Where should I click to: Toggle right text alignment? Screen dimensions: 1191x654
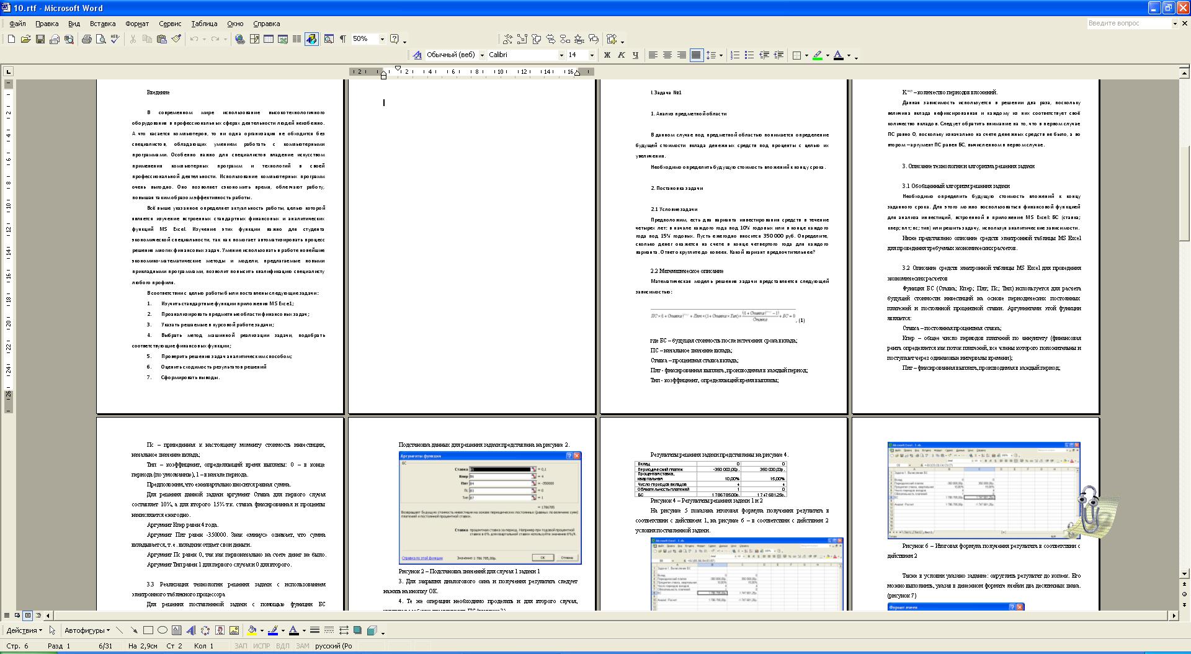click(x=682, y=55)
